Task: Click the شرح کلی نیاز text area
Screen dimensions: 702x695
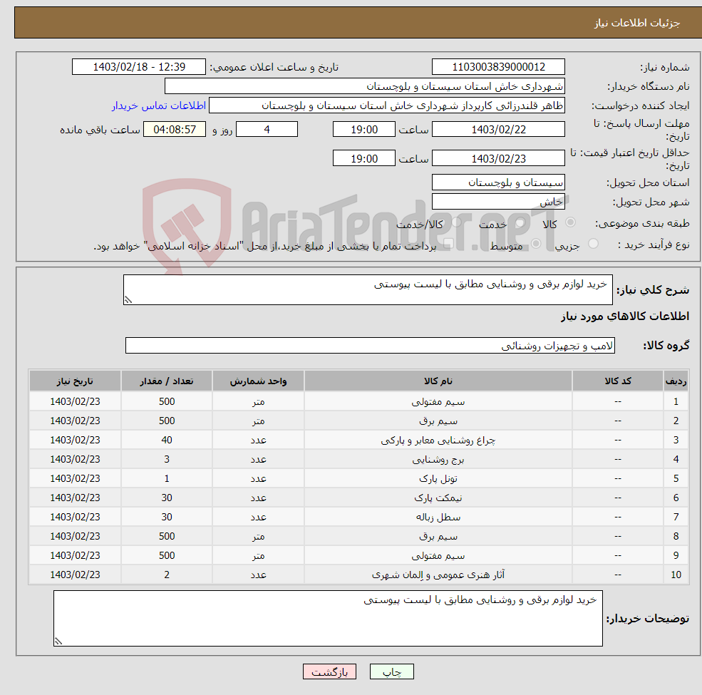Action: click(368, 289)
